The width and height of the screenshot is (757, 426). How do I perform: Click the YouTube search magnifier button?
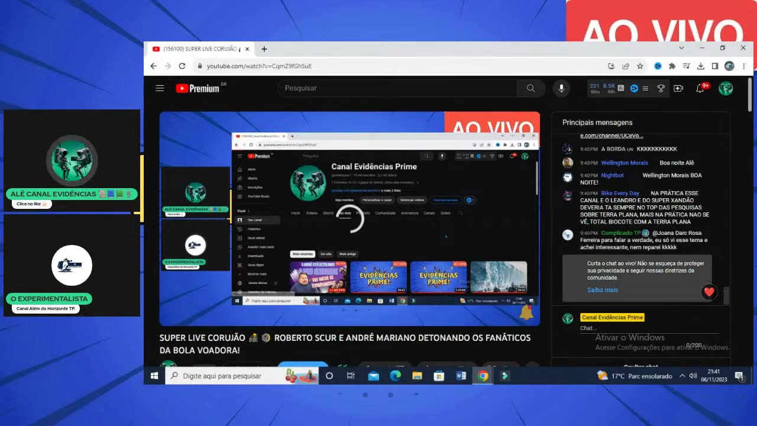[530, 88]
